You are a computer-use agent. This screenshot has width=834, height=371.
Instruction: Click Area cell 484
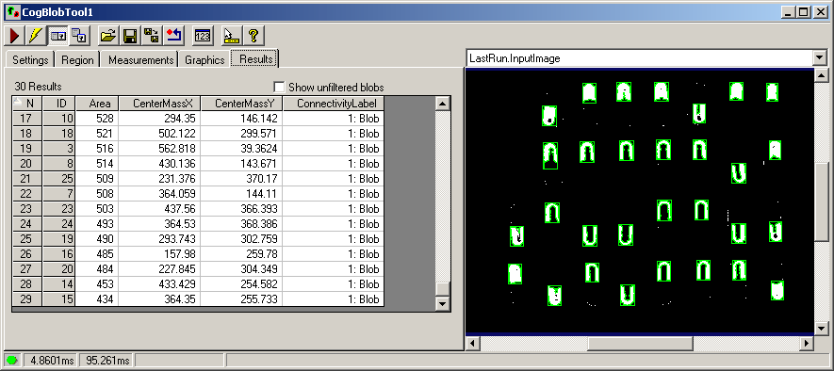coord(97,269)
